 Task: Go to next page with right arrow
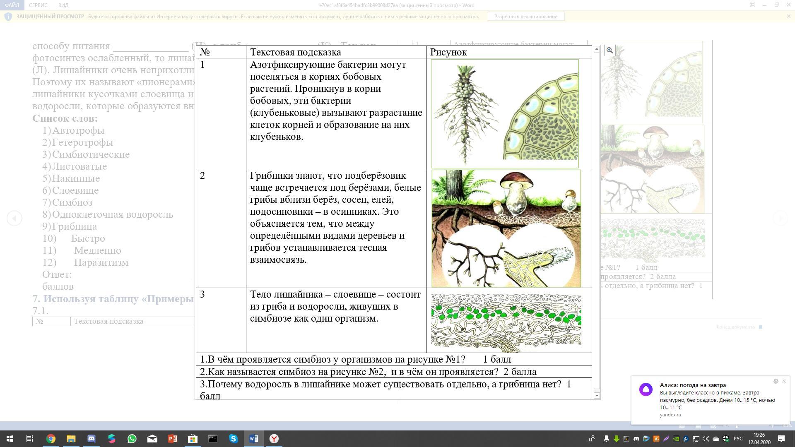point(780,218)
